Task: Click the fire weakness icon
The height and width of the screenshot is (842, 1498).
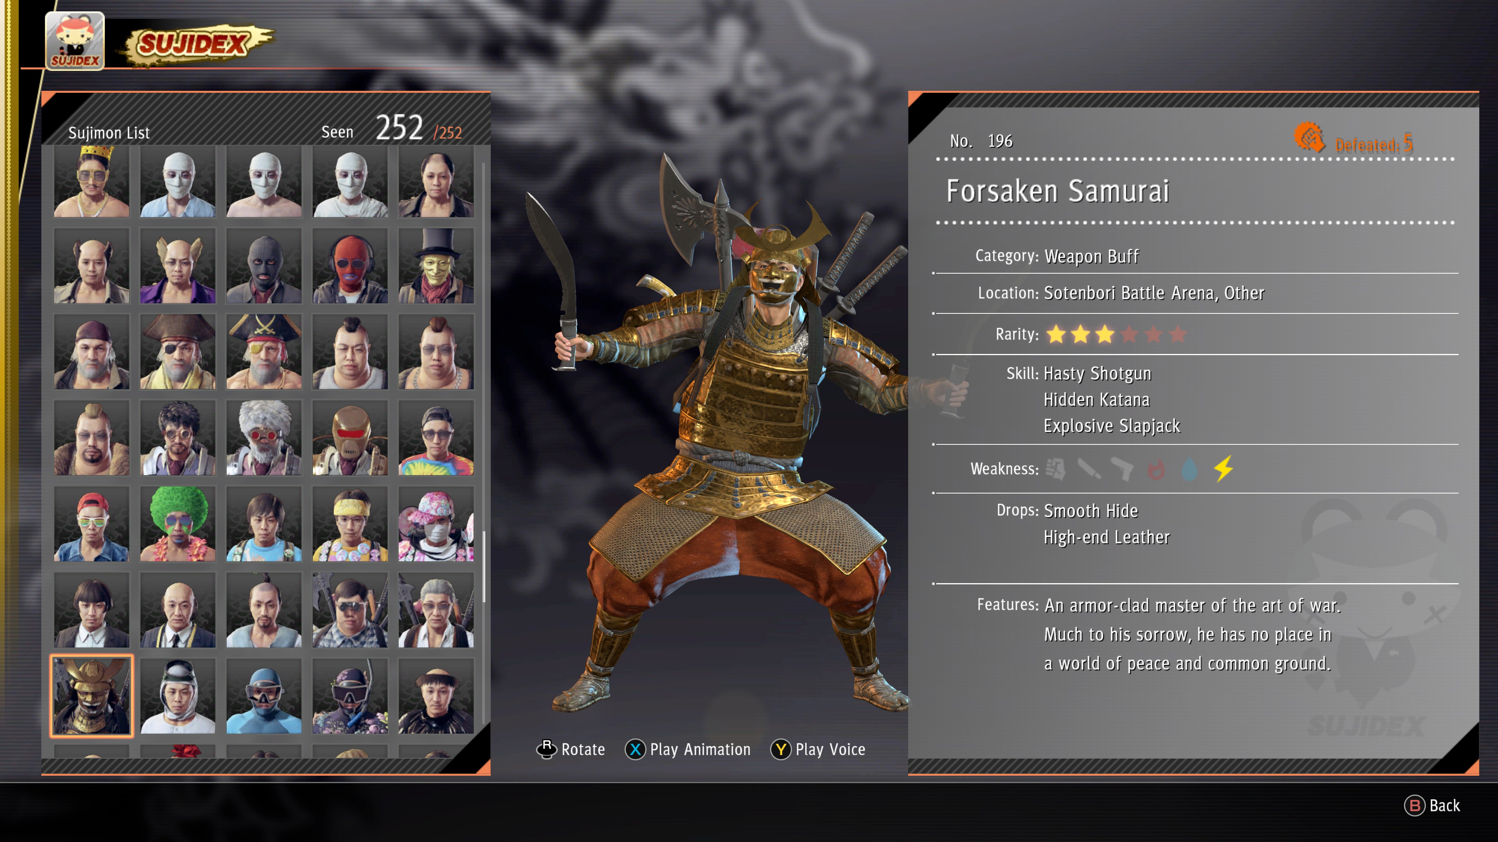Action: click(x=1156, y=469)
